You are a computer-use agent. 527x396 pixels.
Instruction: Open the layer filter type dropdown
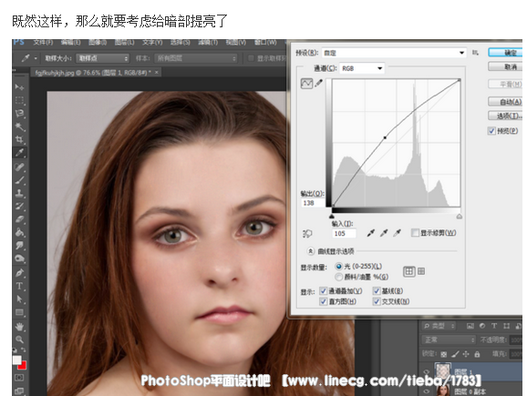pos(439,326)
